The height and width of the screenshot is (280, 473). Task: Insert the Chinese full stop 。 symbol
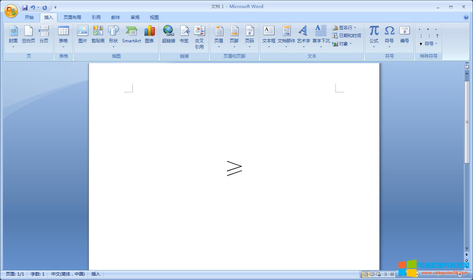[x=428, y=29]
